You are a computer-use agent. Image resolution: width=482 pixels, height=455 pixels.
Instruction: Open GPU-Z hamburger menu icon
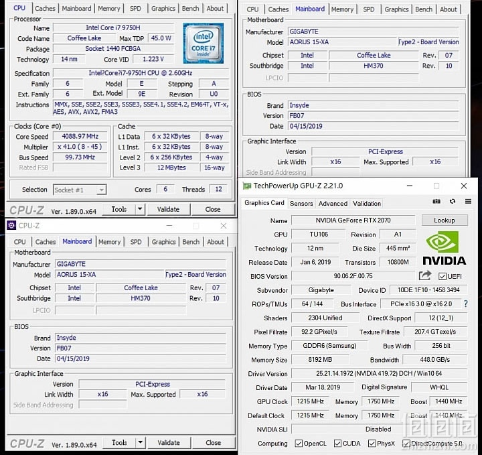(468, 202)
